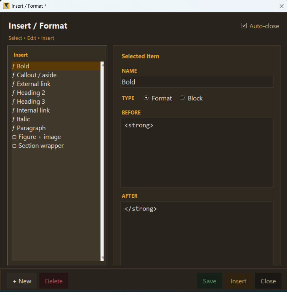Create a new item with + New
This screenshot has width=287, height=292.
click(22, 281)
